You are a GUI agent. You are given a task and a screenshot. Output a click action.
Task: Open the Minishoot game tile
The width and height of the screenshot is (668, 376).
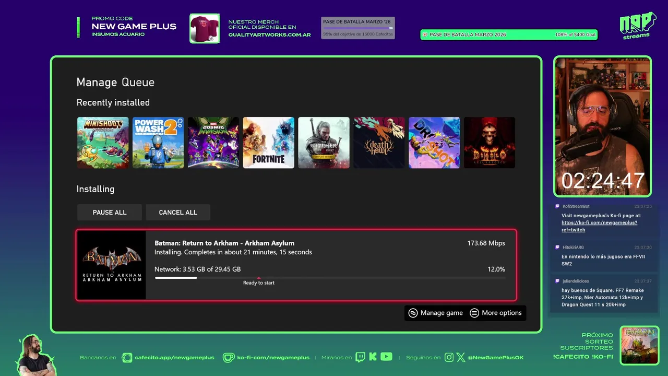(103, 143)
